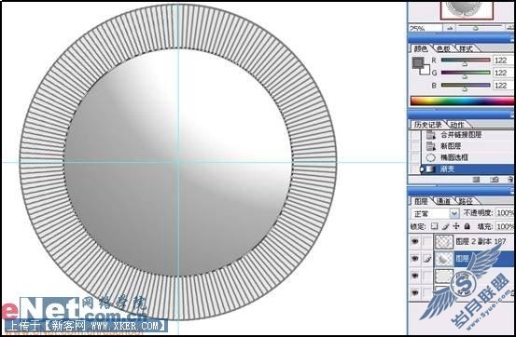The height and width of the screenshot is (337, 516).
Task: Switch to the 动作 actions tab
Action: coord(457,125)
